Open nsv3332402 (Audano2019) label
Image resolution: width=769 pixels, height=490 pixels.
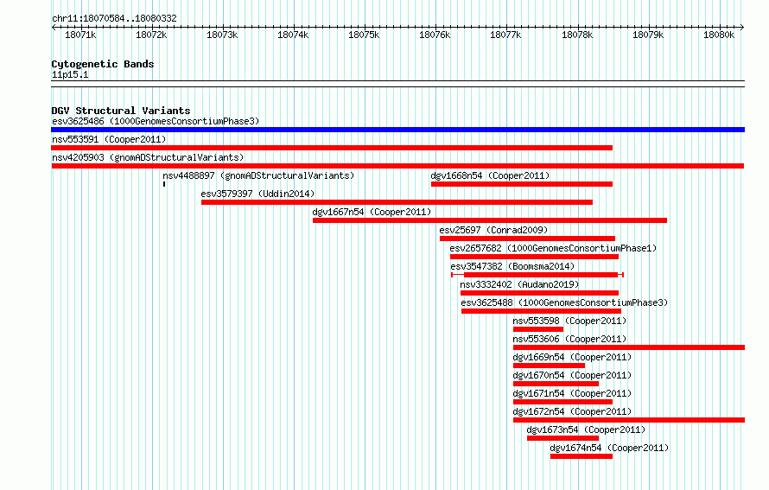519,284
